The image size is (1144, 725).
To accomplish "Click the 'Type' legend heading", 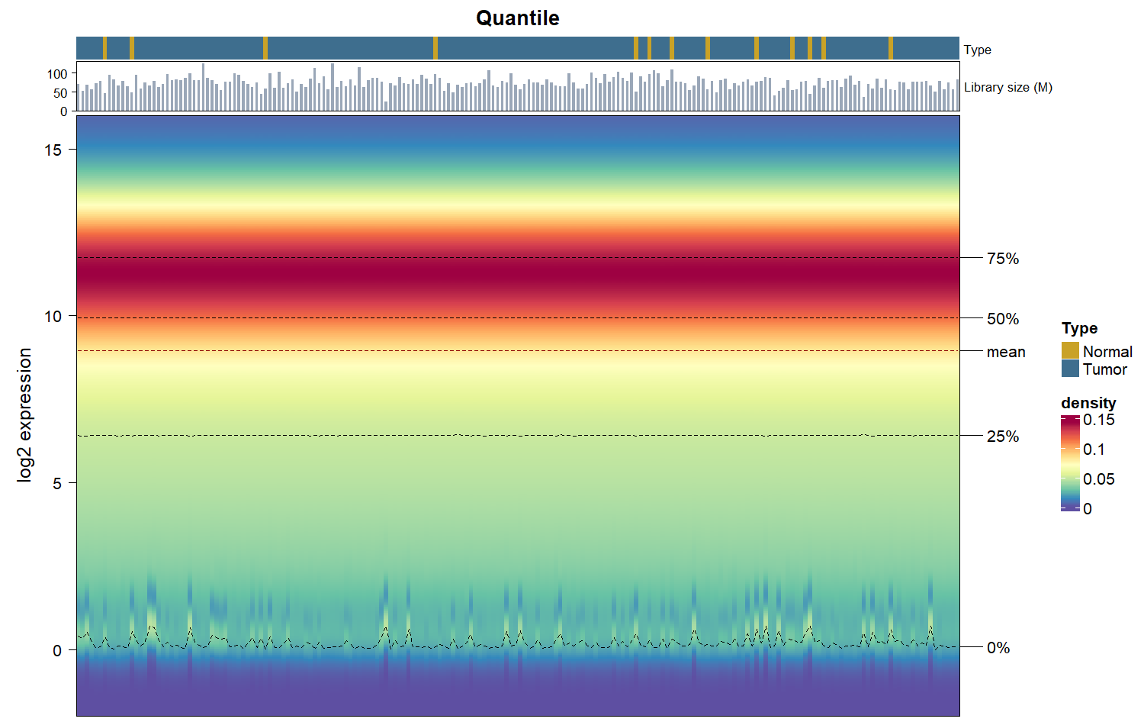I will (1079, 328).
